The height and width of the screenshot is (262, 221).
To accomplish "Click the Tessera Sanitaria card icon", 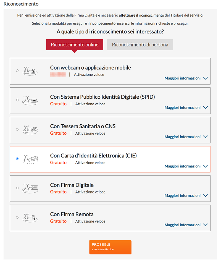I will 30,130.
